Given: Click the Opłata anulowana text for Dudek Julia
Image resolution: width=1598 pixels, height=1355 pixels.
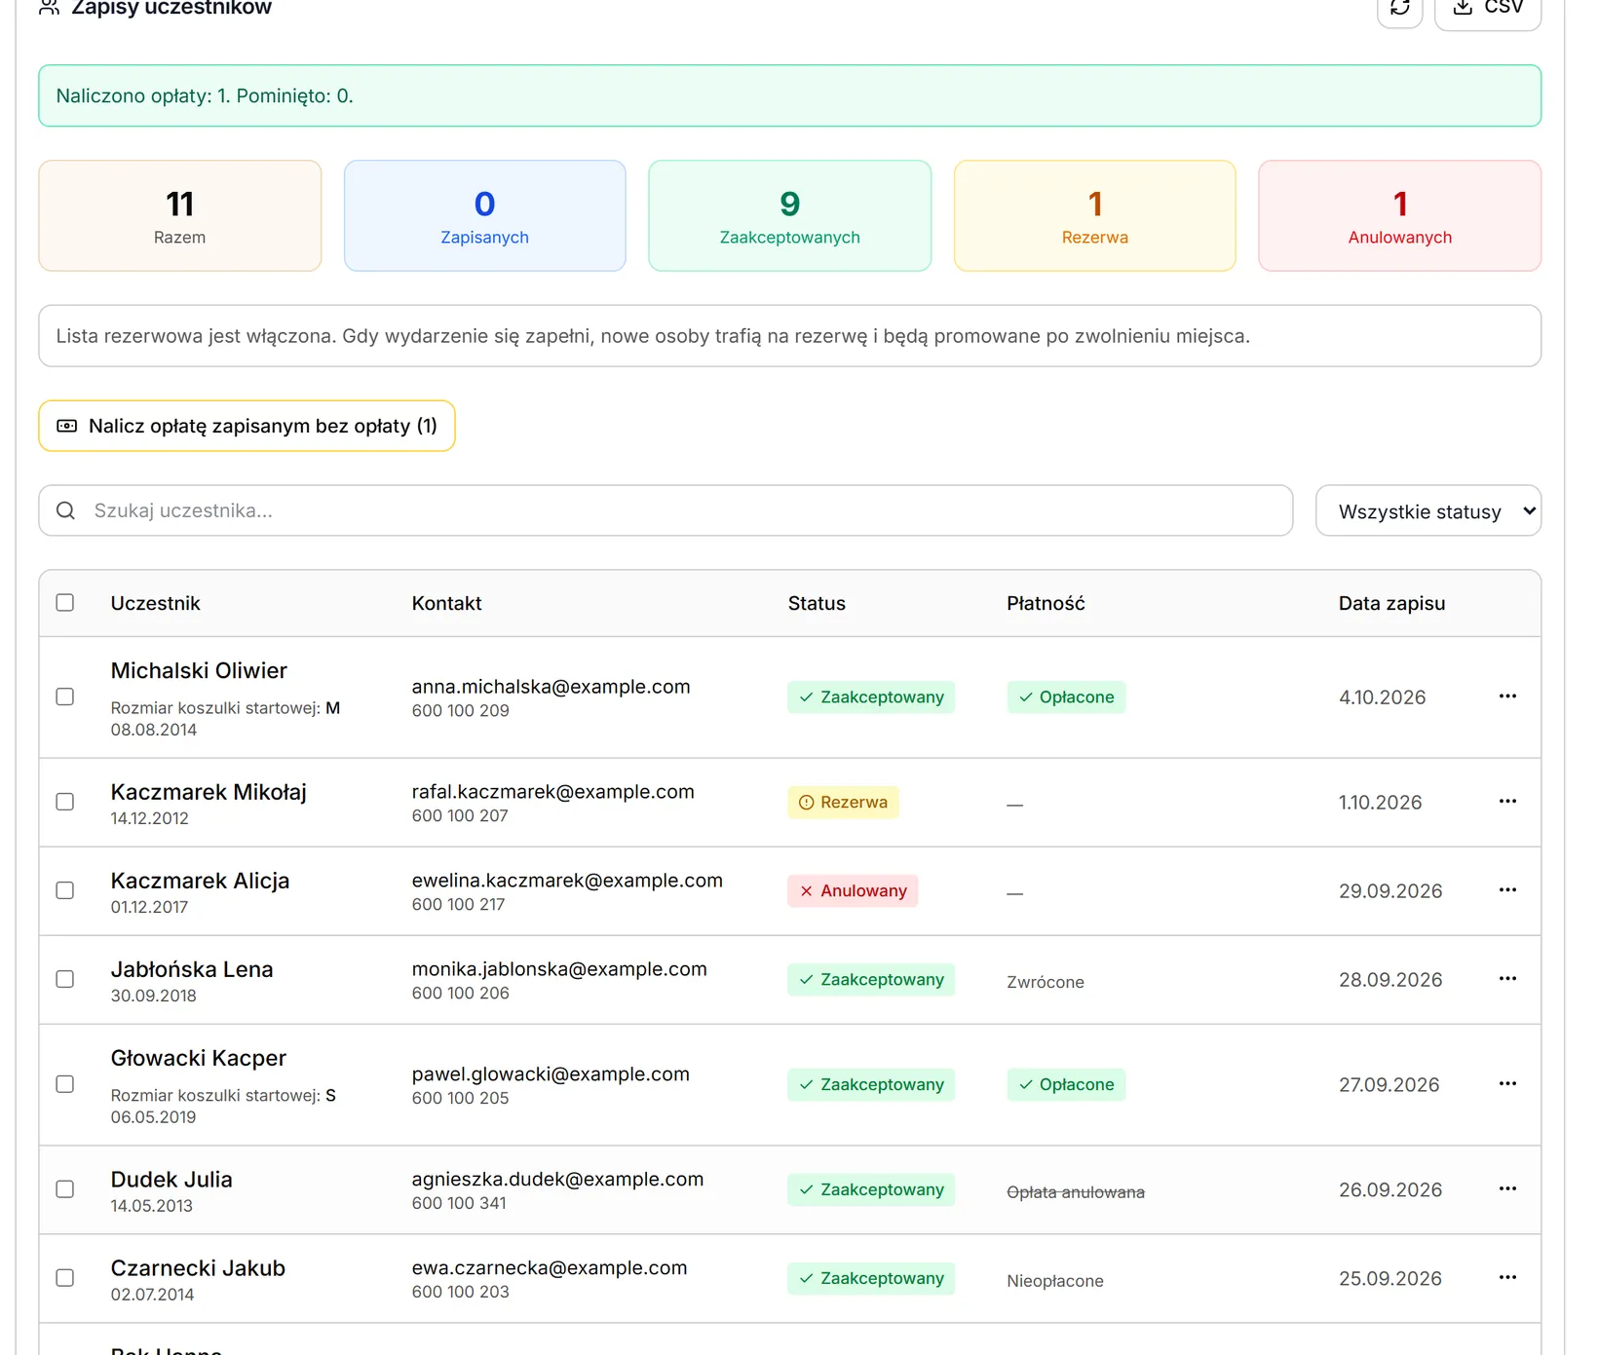Looking at the screenshot, I should pos(1076,1192).
